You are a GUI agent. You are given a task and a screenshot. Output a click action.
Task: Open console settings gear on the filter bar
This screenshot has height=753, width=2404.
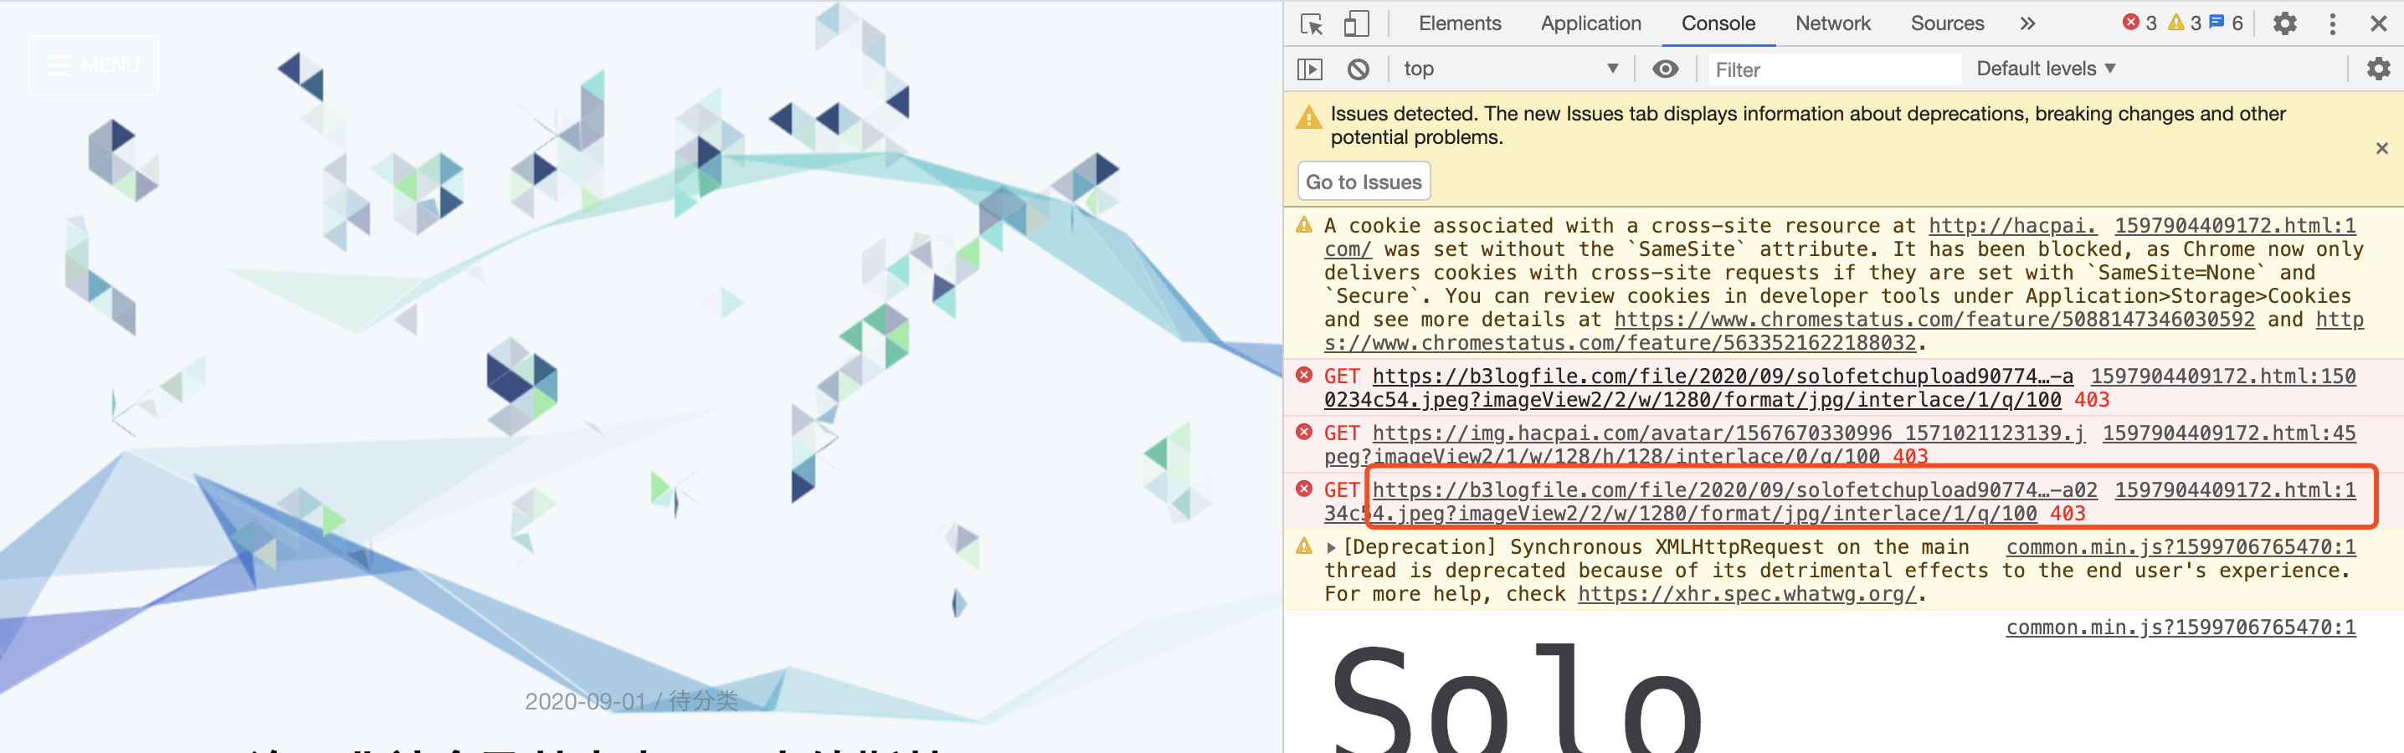(2378, 69)
